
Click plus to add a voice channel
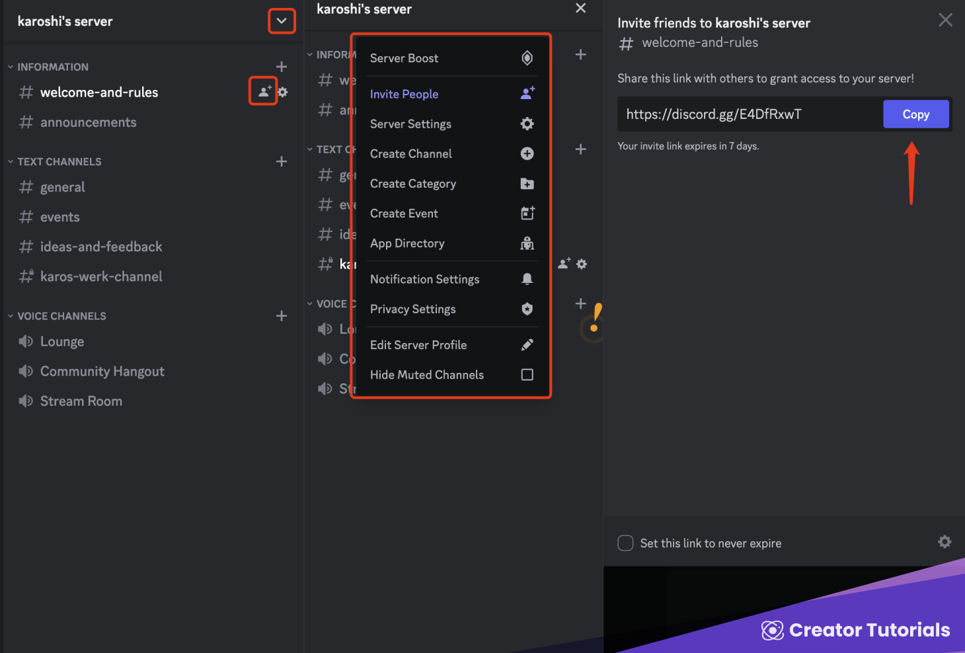[282, 316]
